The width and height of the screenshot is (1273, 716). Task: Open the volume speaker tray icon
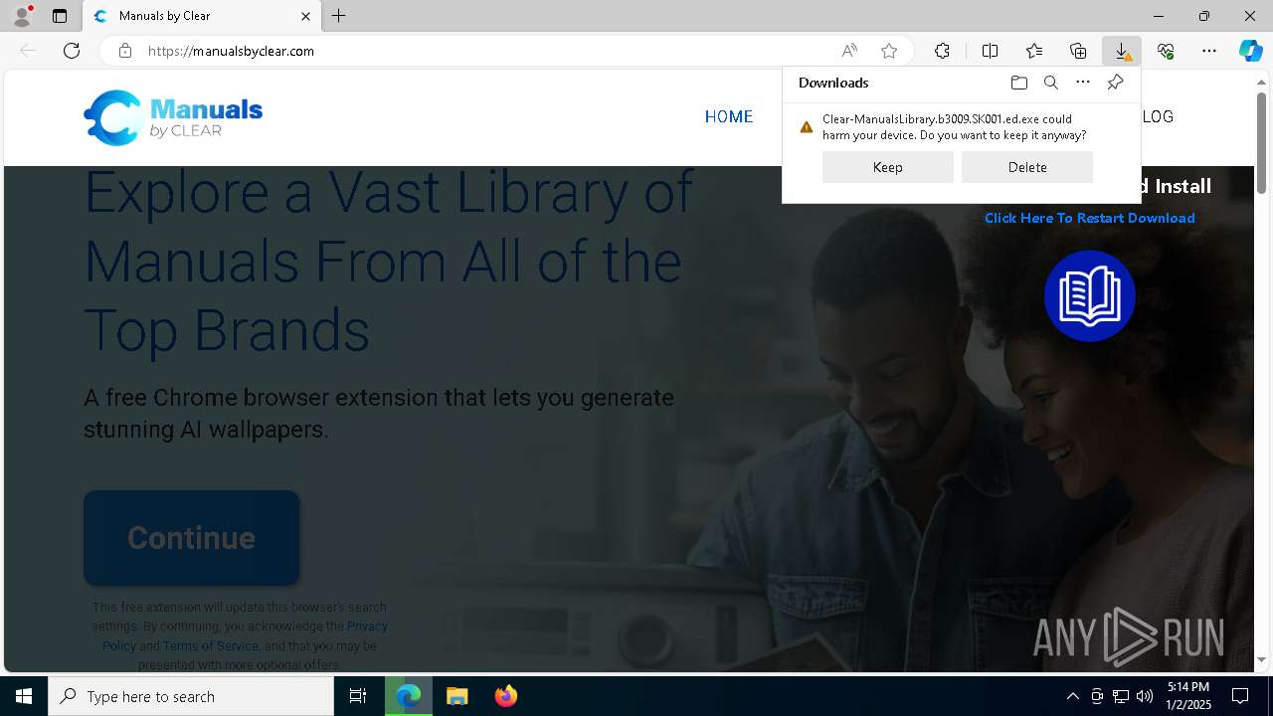tap(1145, 696)
